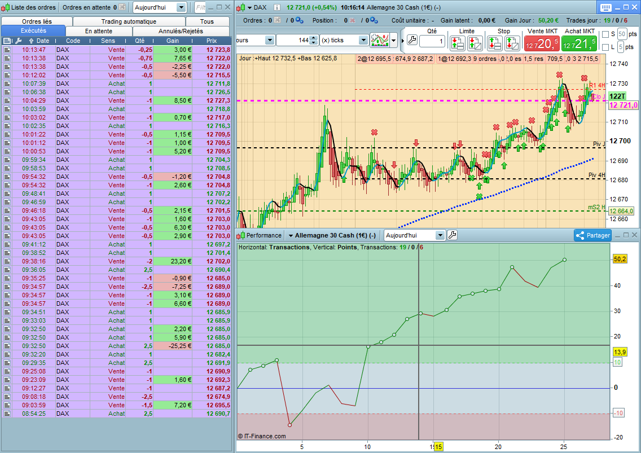Open Performance panel wrench settings

coord(452,235)
